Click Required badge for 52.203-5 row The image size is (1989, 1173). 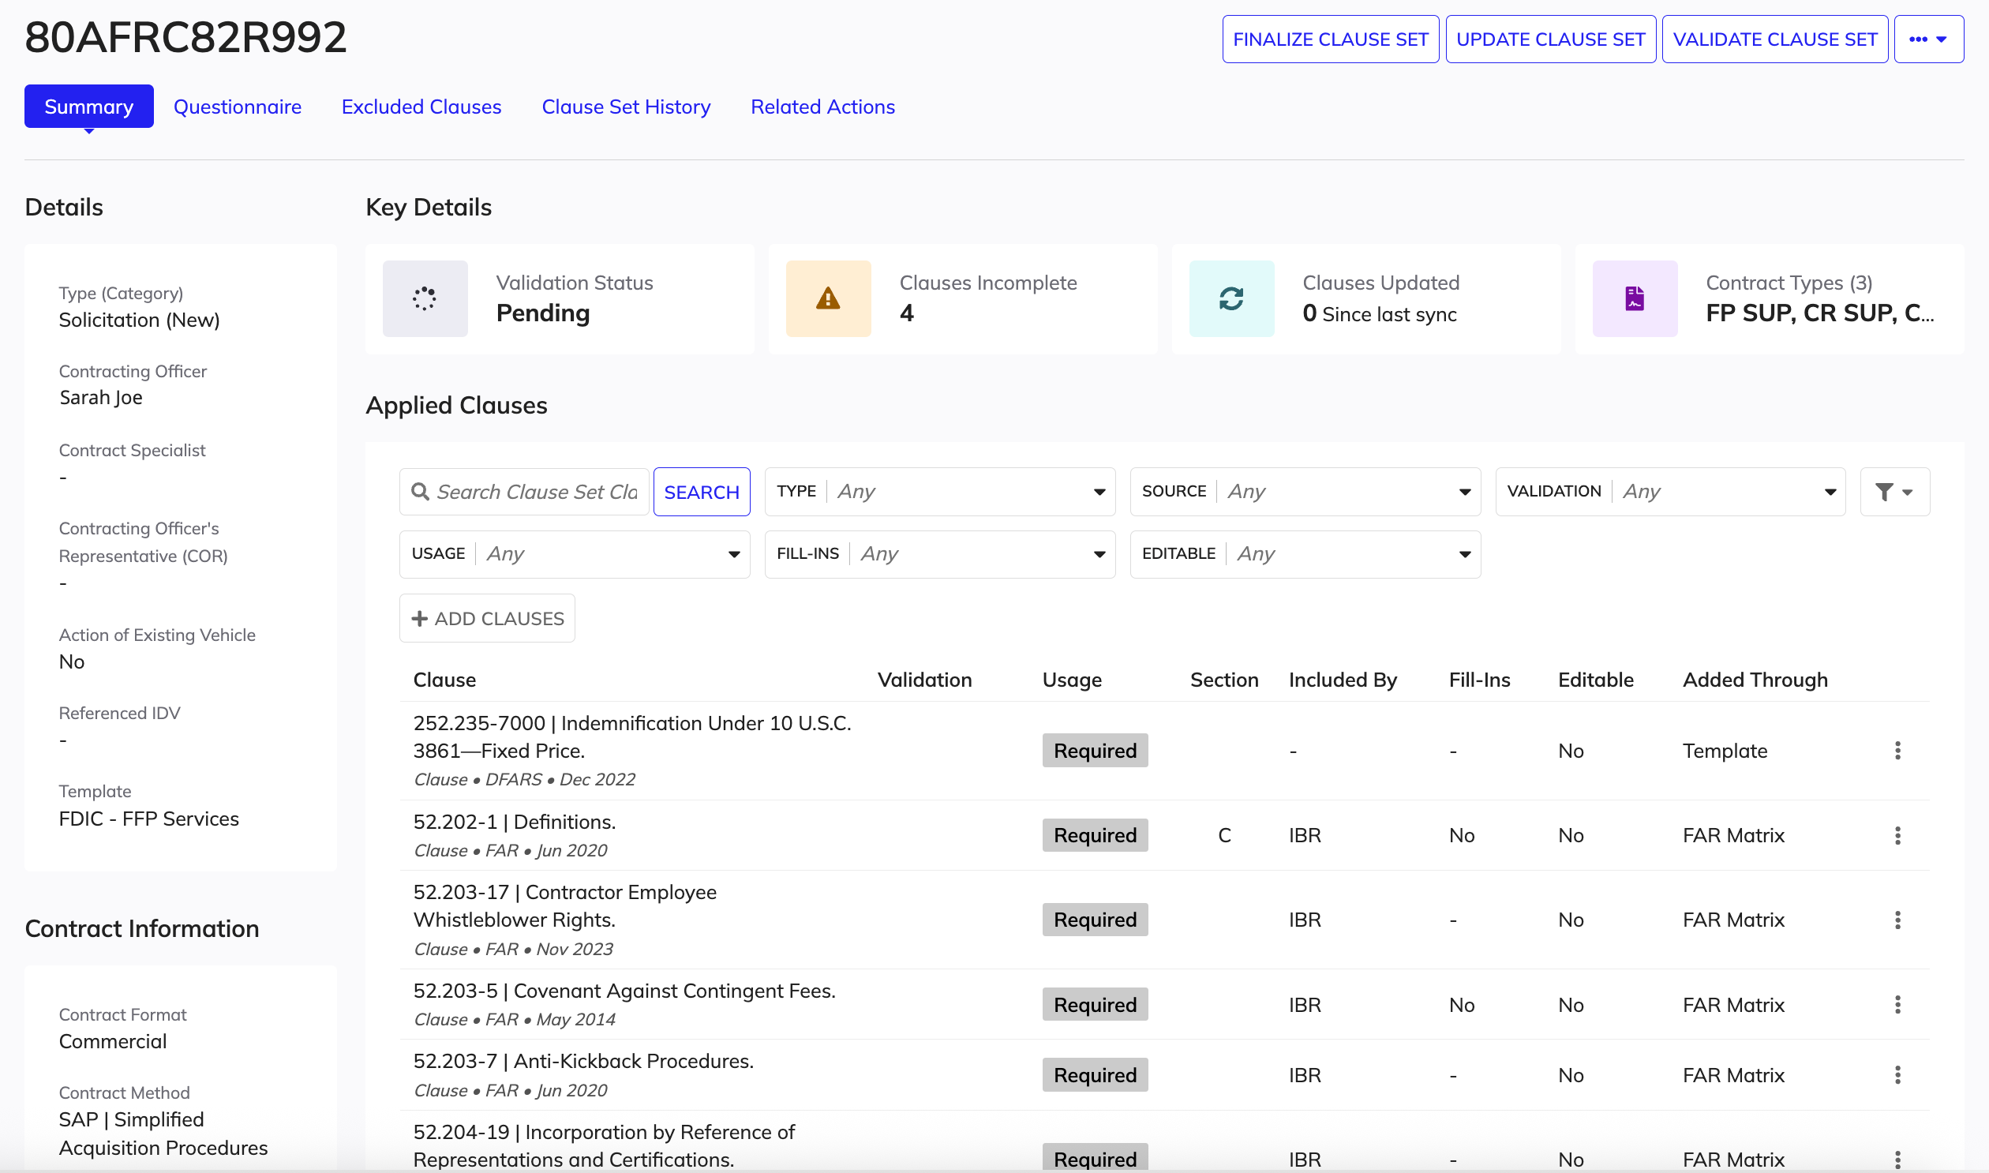(1095, 1005)
